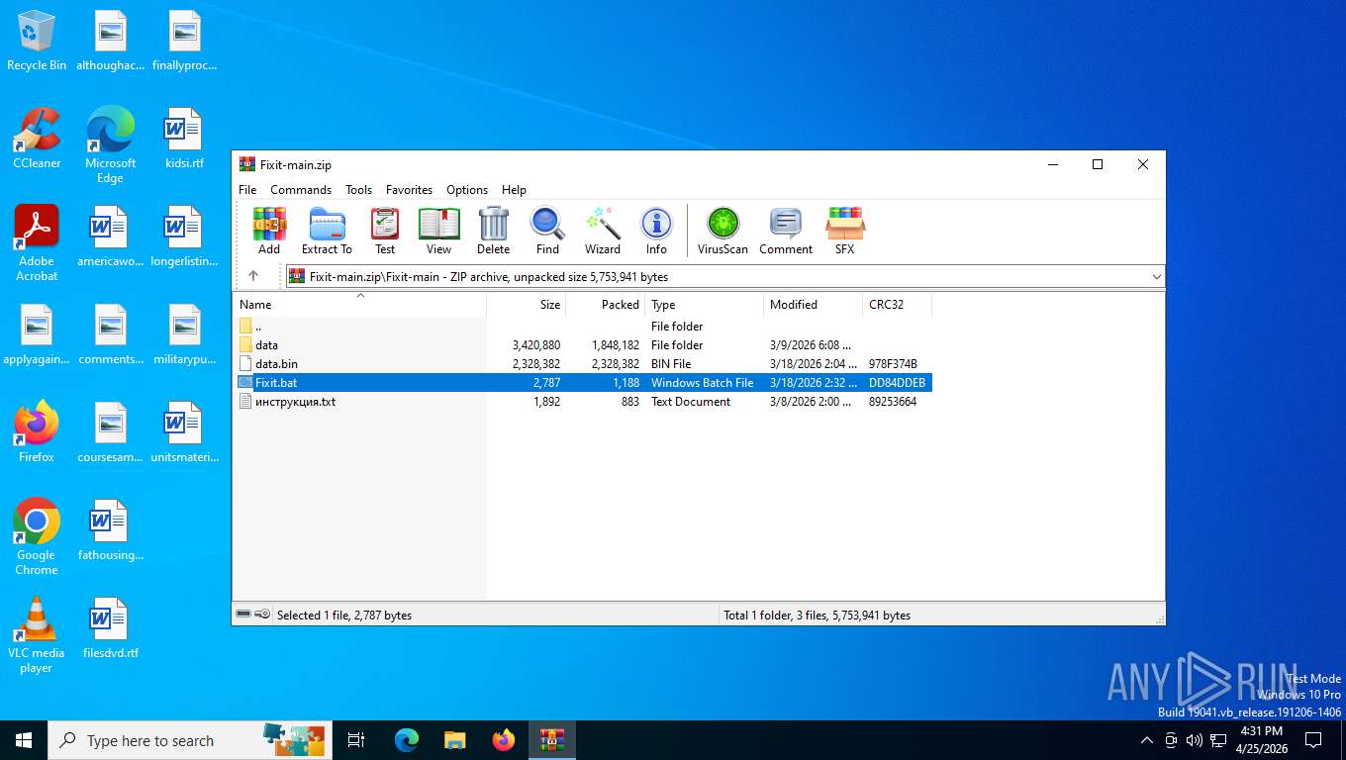This screenshot has width=1346, height=760.
Task: Click the key password status icon
Action: pyautogui.click(x=262, y=615)
